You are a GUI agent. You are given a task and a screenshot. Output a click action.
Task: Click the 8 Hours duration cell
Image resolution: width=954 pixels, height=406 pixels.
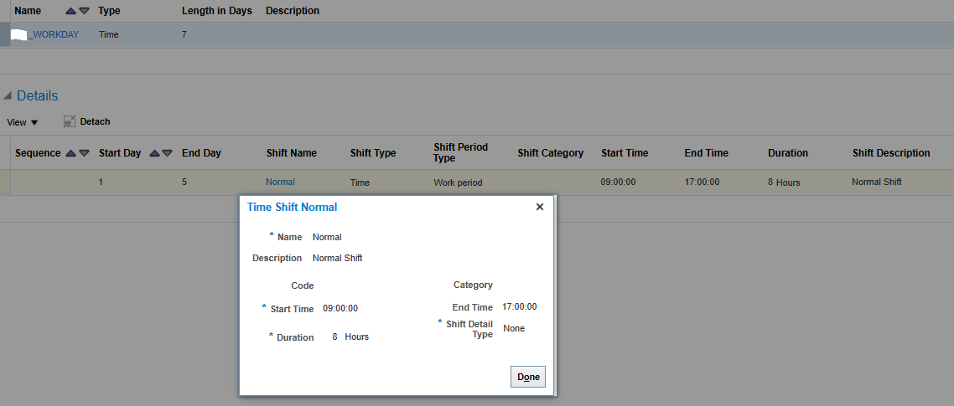click(785, 182)
